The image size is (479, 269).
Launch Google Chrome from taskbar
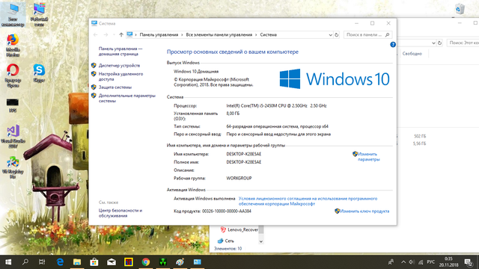(x=146, y=262)
